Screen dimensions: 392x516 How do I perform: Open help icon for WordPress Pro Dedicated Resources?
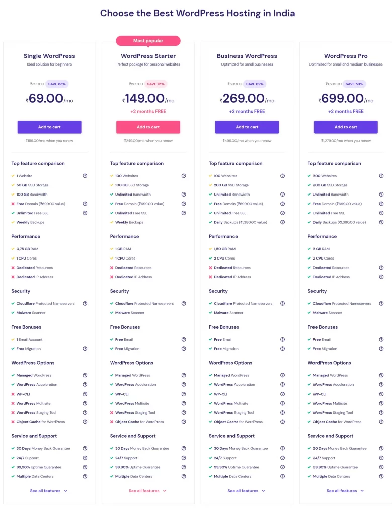tap(381, 268)
